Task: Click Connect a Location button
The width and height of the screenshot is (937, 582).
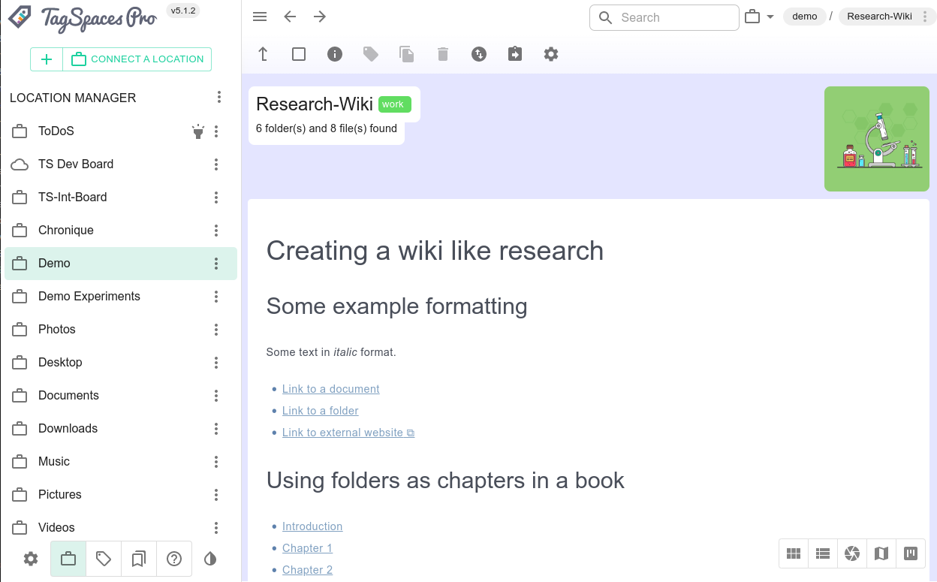Action: (137, 59)
